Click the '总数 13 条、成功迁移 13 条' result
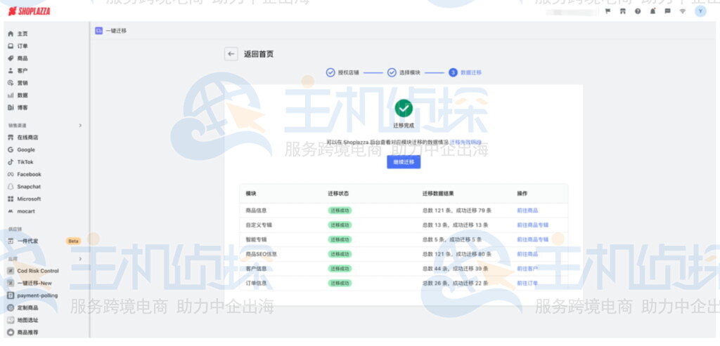The height and width of the screenshot is (346, 720). tap(455, 225)
